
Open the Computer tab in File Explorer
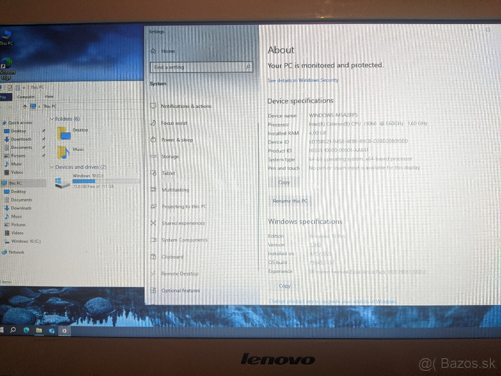click(x=26, y=96)
